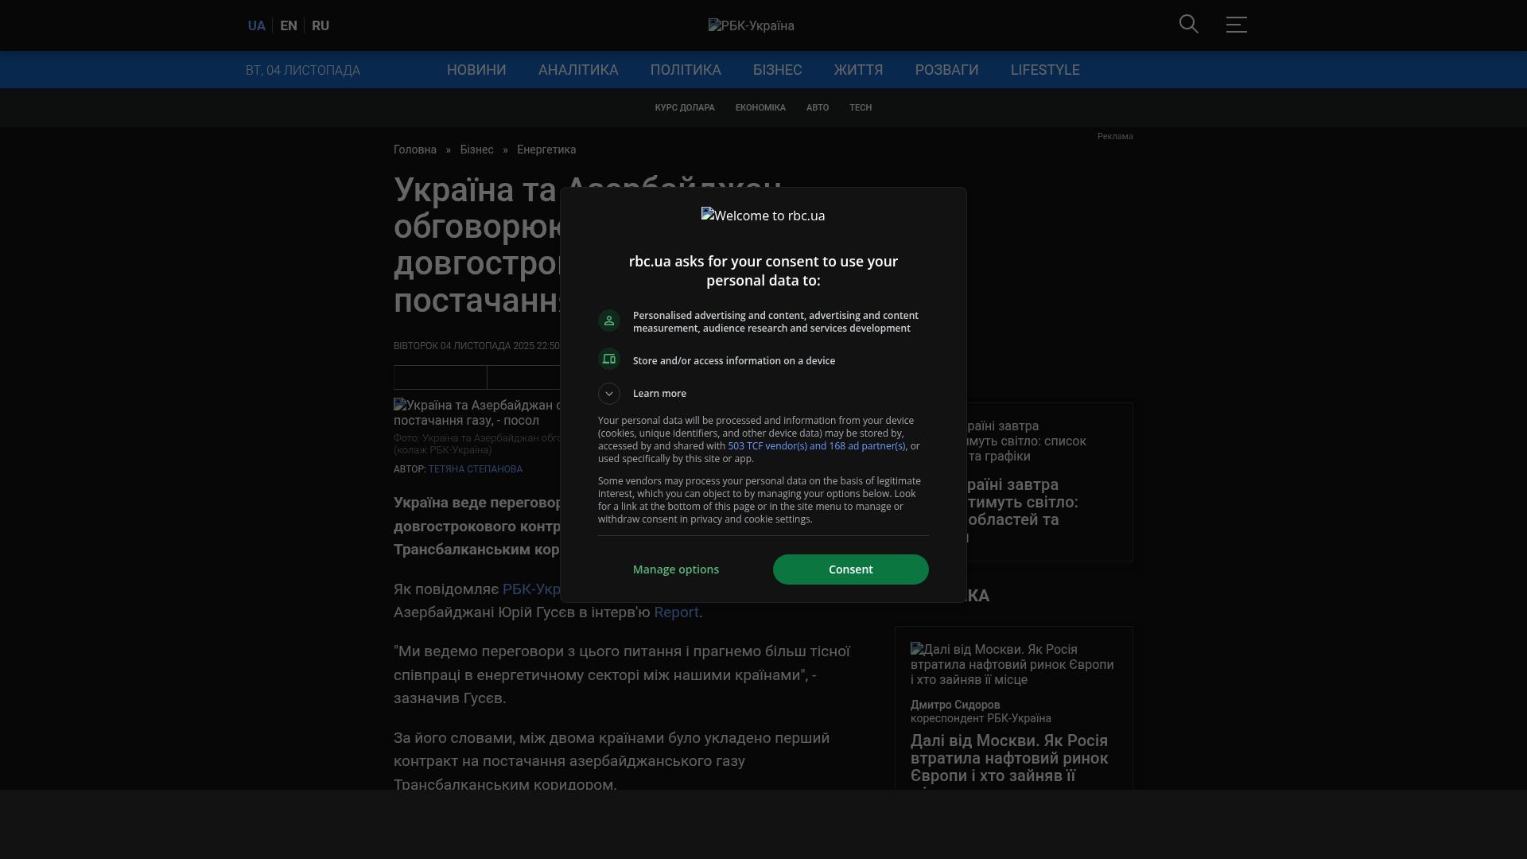The width and height of the screenshot is (1527, 859).
Task: Click the search magnifier icon
Action: [x=1188, y=25]
